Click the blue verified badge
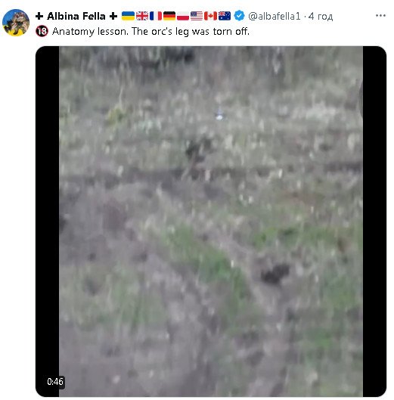This screenshot has height=400, width=394. click(240, 16)
